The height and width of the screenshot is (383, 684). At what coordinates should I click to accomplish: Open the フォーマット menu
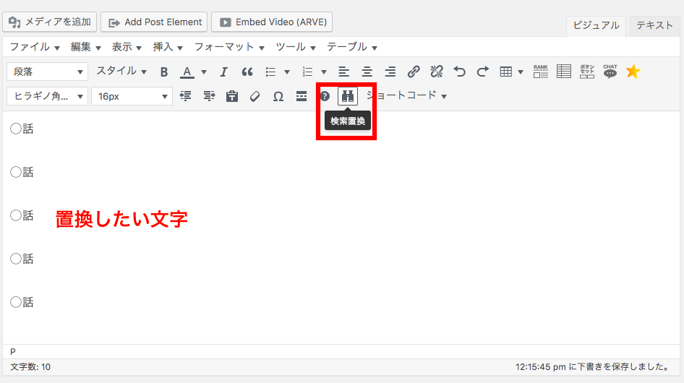[229, 47]
